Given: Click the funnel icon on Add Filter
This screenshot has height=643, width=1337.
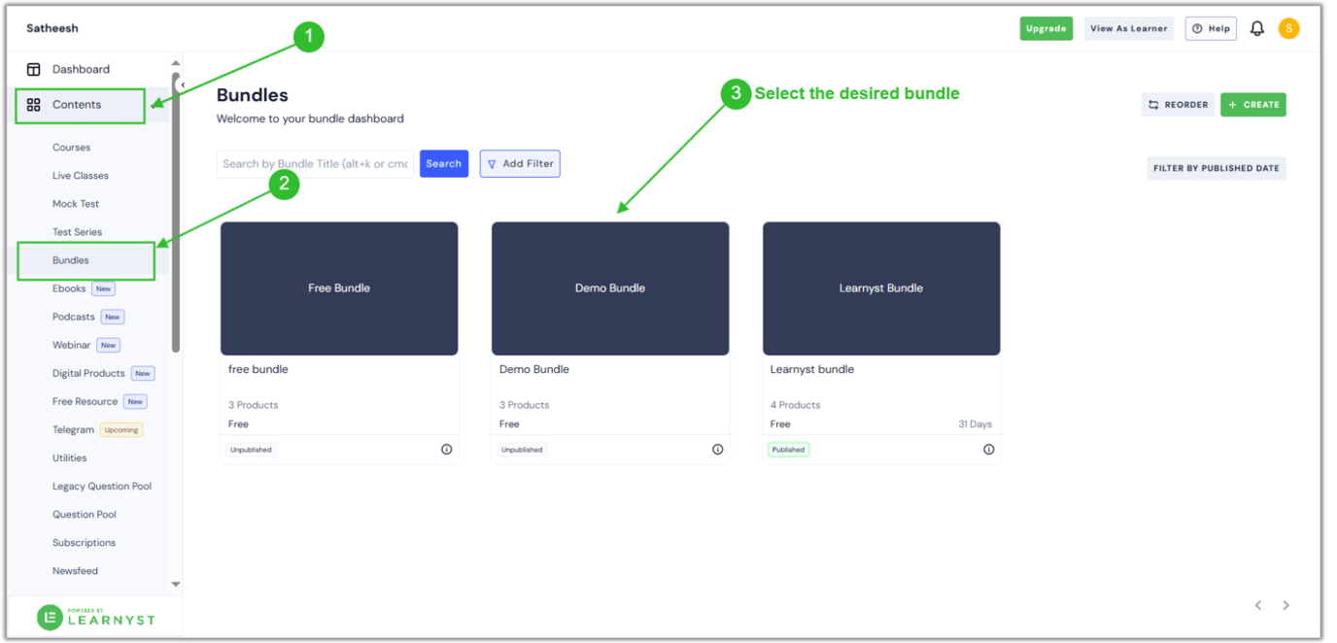Looking at the screenshot, I should (492, 163).
